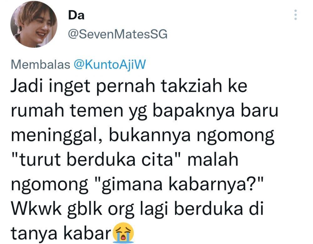This screenshot has height=244, width=313.
Task: Click the words "tanya kabar" before the emoji
Action: pos(61,233)
